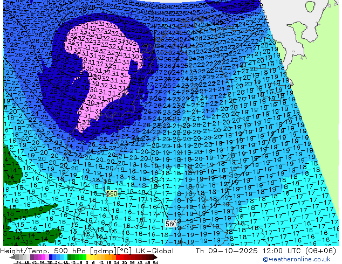Click the dark maroon right arrow end of legend
The image size is (342, 264).
click(x=155, y=258)
